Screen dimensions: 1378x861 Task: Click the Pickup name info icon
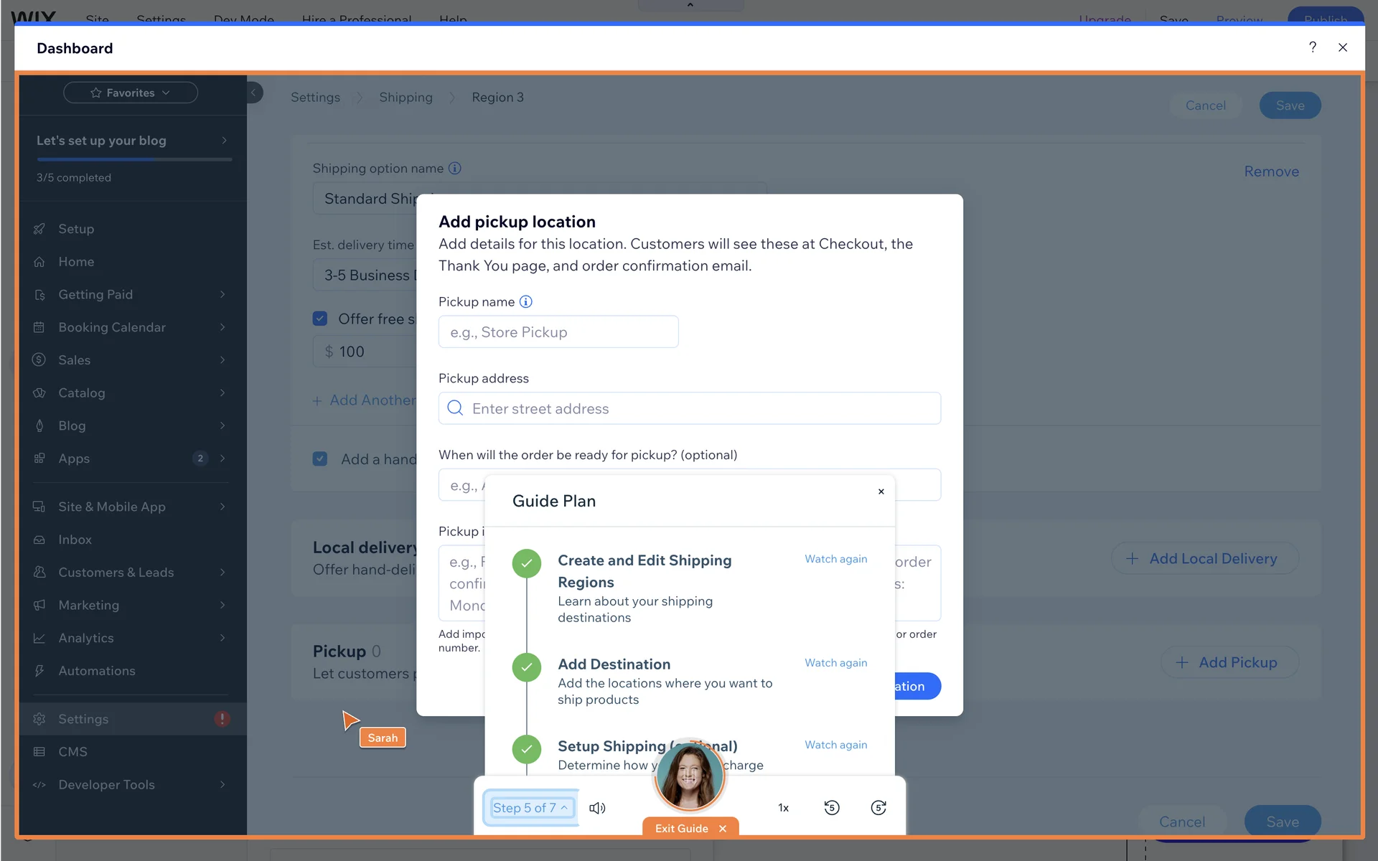coord(526,302)
